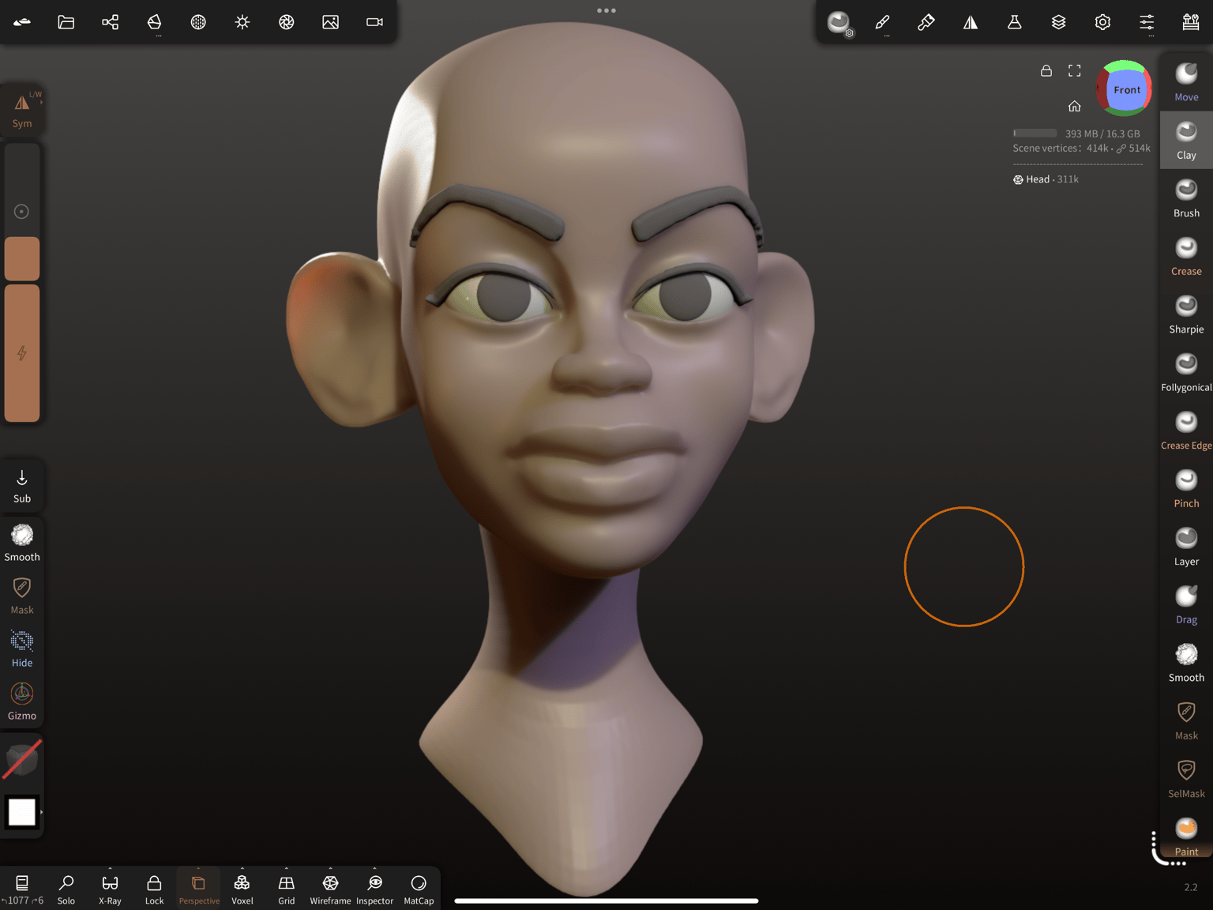Toggle Sub subtract mode
This screenshot has width=1213, height=910.
point(22,486)
